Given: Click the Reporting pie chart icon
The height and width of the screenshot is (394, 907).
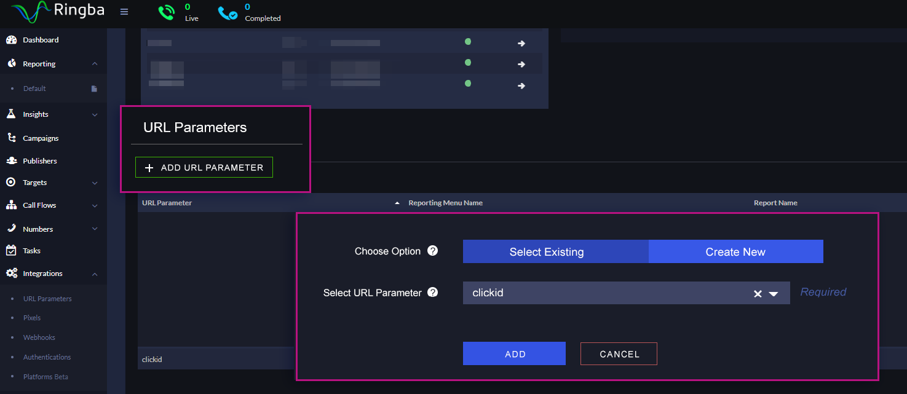Looking at the screenshot, I should click(x=11, y=63).
